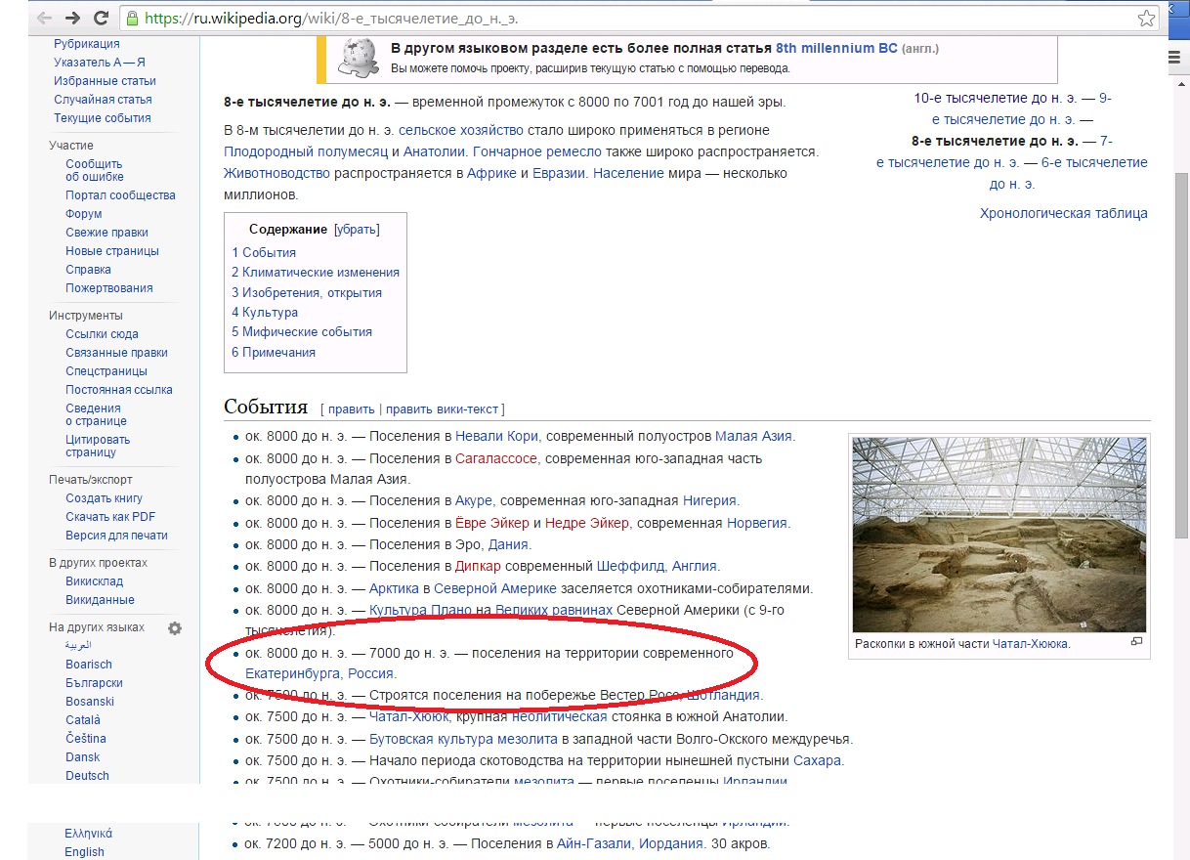Jump to contents item 5 Мифические события
Image resolution: width=1190 pixels, height=860 pixels.
pos(302,332)
